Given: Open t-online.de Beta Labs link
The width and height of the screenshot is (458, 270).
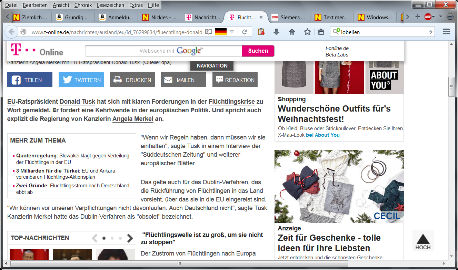Looking at the screenshot, I should (x=337, y=51).
